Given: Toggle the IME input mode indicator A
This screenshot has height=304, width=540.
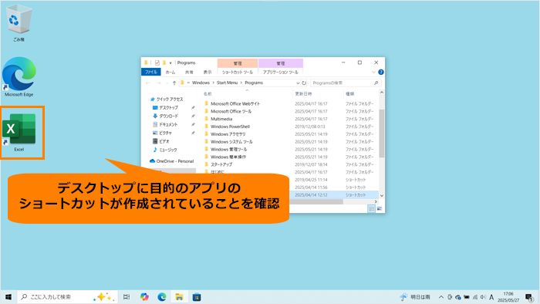Looking at the screenshot, I should tap(491, 297).
